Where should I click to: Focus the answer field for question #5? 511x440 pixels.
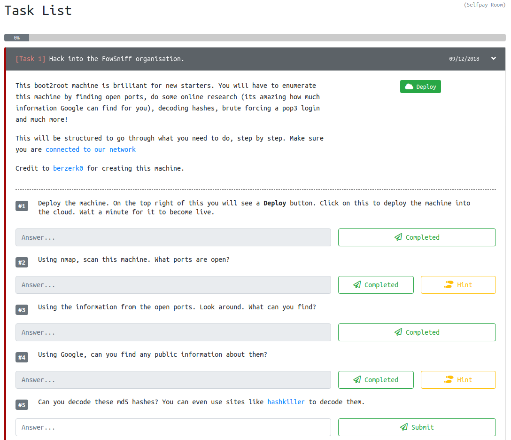point(173,427)
